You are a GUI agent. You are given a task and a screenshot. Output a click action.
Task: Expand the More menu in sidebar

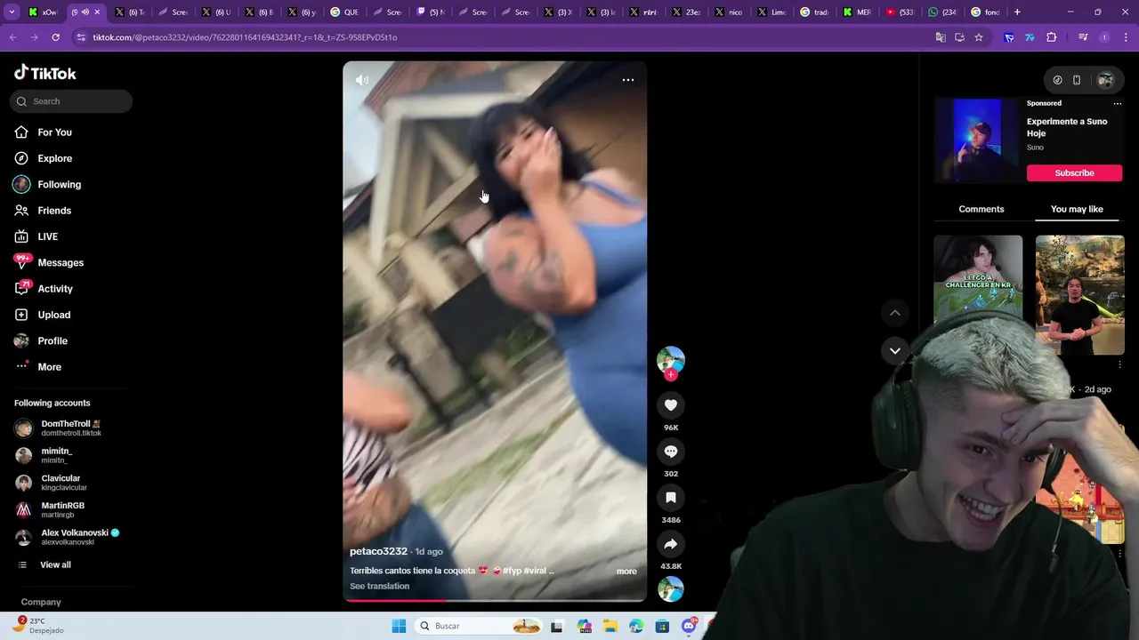click(49, 367)
